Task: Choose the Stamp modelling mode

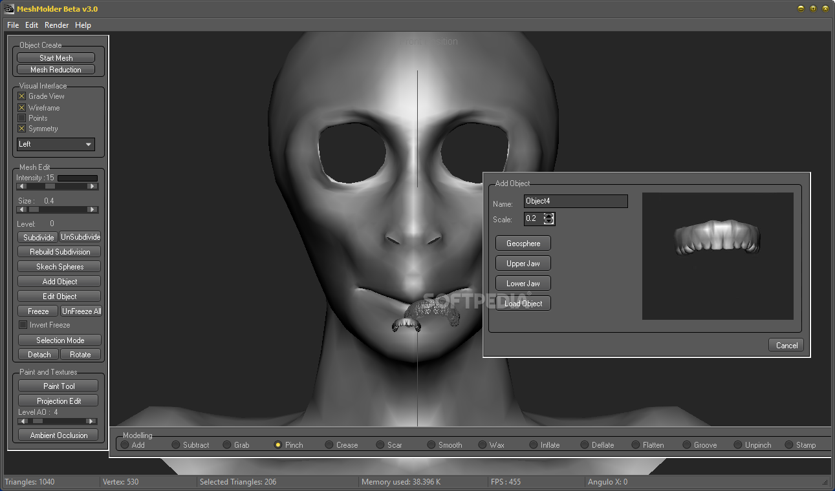Action: (789, 444)
